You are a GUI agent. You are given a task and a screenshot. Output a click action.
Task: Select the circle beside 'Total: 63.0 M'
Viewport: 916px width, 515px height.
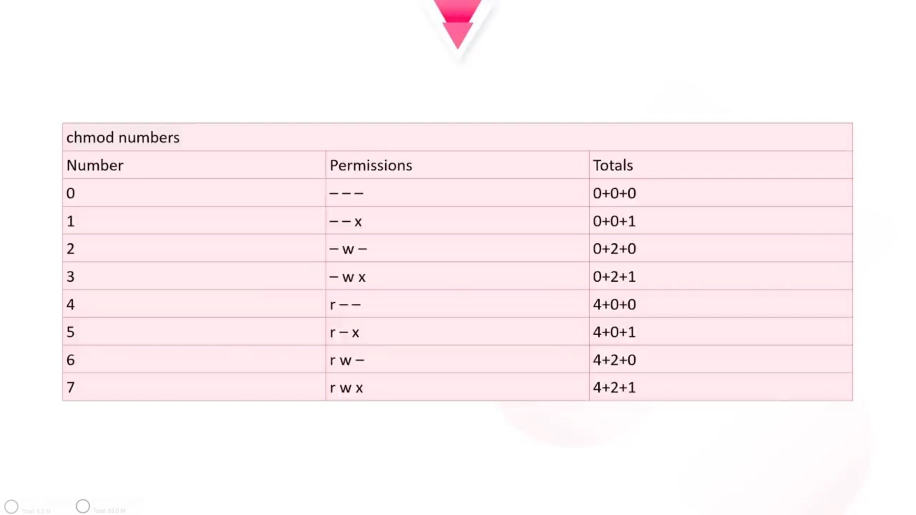pos(83,506)
